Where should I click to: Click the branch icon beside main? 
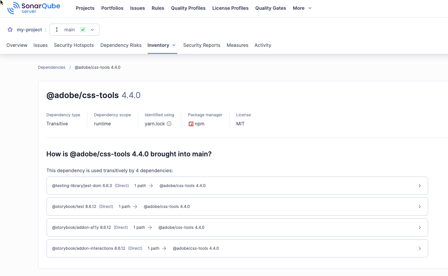pos(57,30)
